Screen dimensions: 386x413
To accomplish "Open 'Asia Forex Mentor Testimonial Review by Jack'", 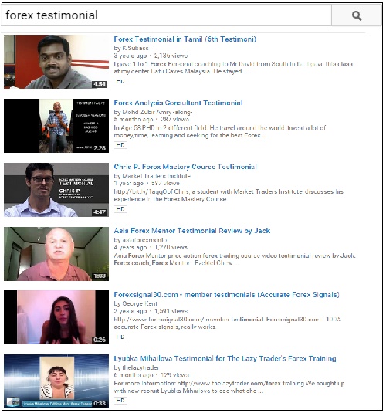I will point(191,231).
